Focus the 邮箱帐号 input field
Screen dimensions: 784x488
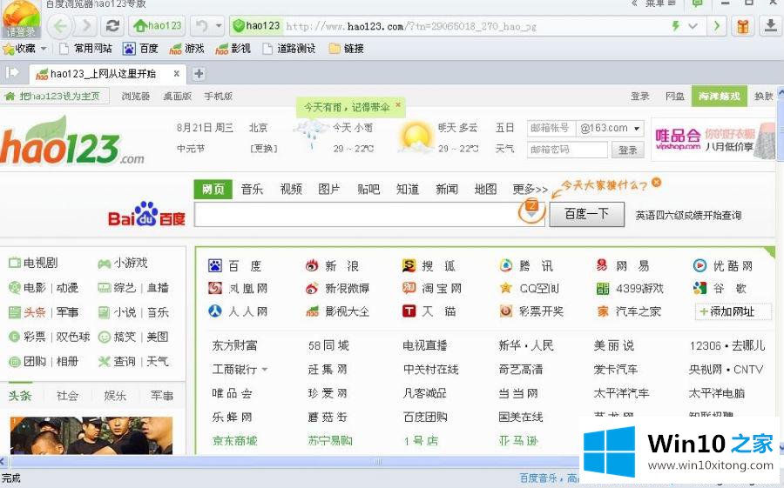pyautogui.click(x=551, y=129)
